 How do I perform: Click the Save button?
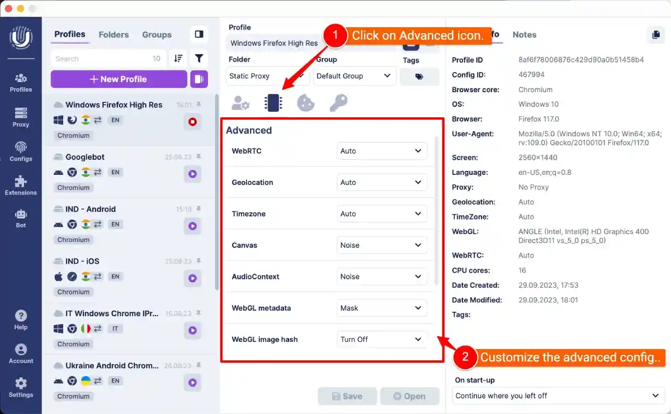pos(347,396)
